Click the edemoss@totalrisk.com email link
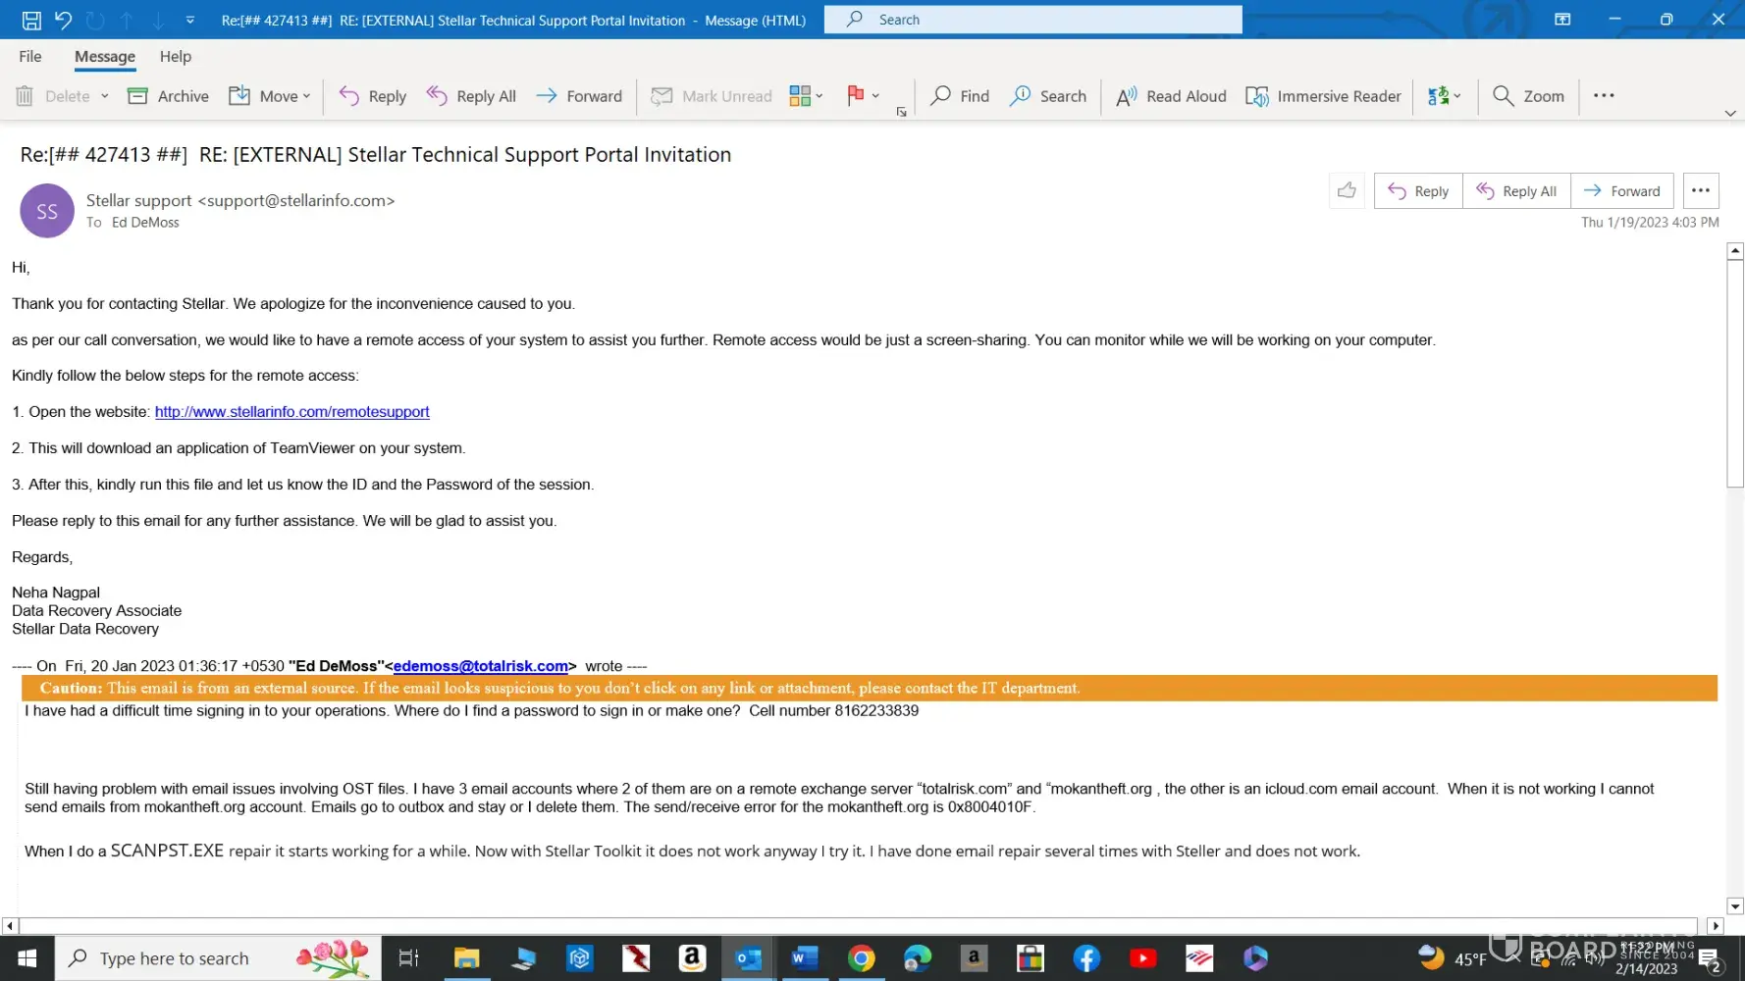1745x981 pixels. point(480,666)
